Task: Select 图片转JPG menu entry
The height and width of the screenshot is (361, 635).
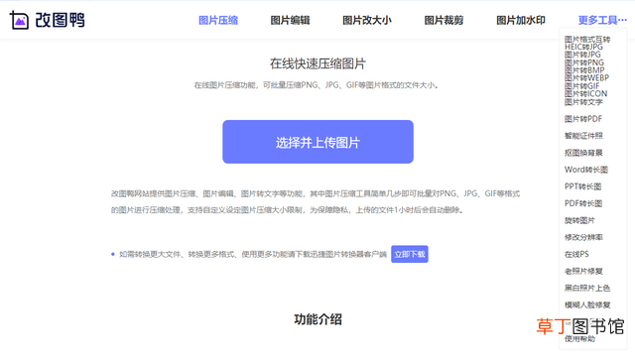Action: tap(582, 55)
